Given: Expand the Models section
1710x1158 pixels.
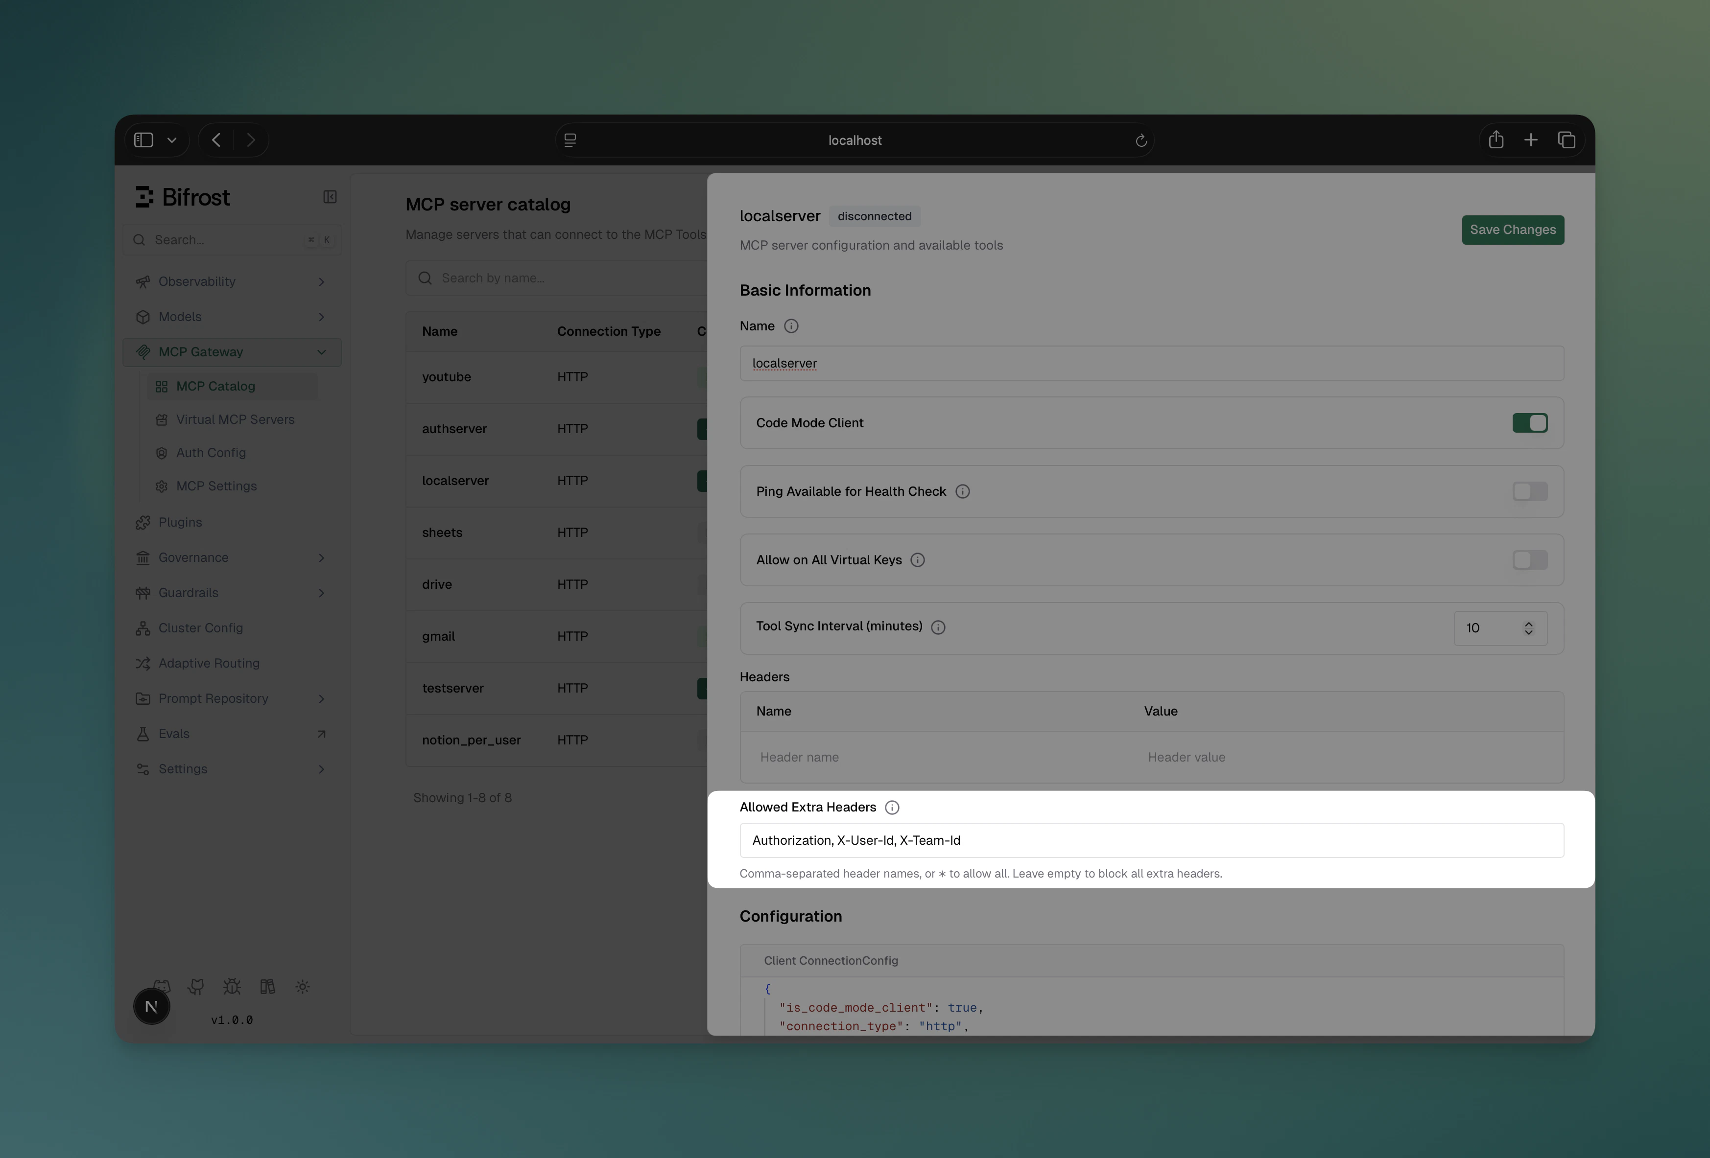Looking at the screenshot, I should click(322, 316).
